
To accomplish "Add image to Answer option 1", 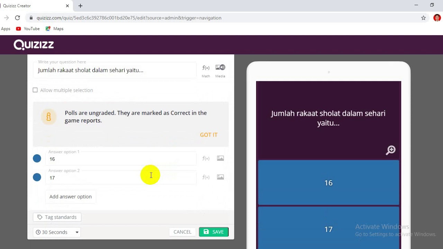I will pyautogui.click(x=220, y=158).
